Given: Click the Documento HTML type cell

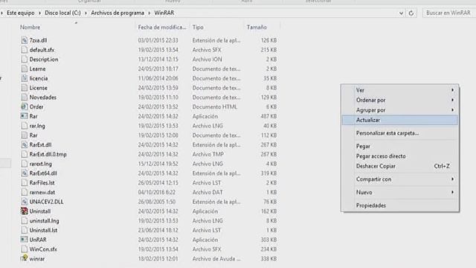Looking at the screenshot, I should [x=215, y=106].
